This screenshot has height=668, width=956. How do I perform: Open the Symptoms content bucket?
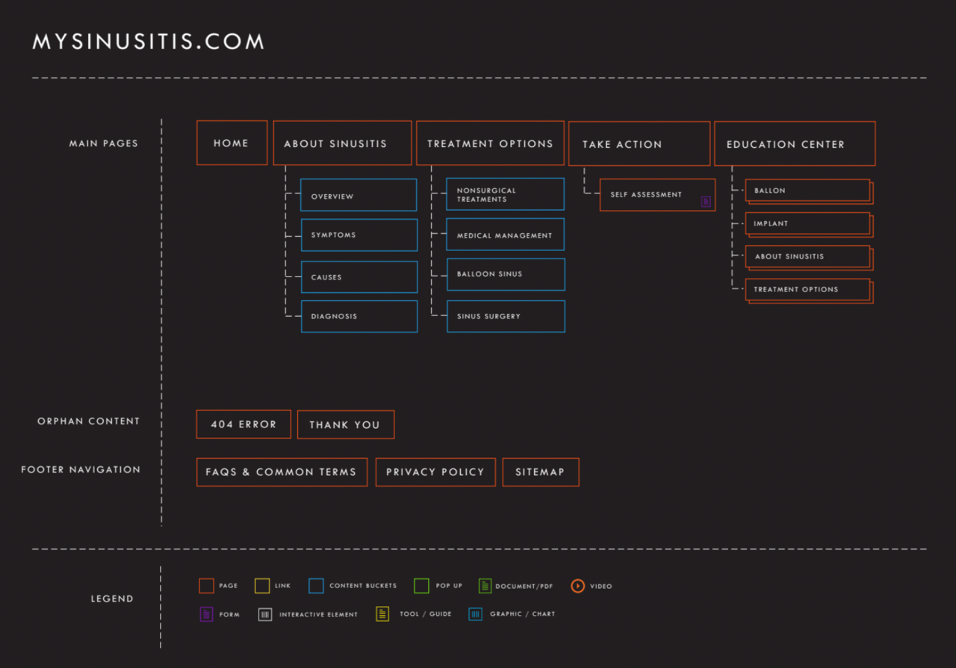point(358,235)
